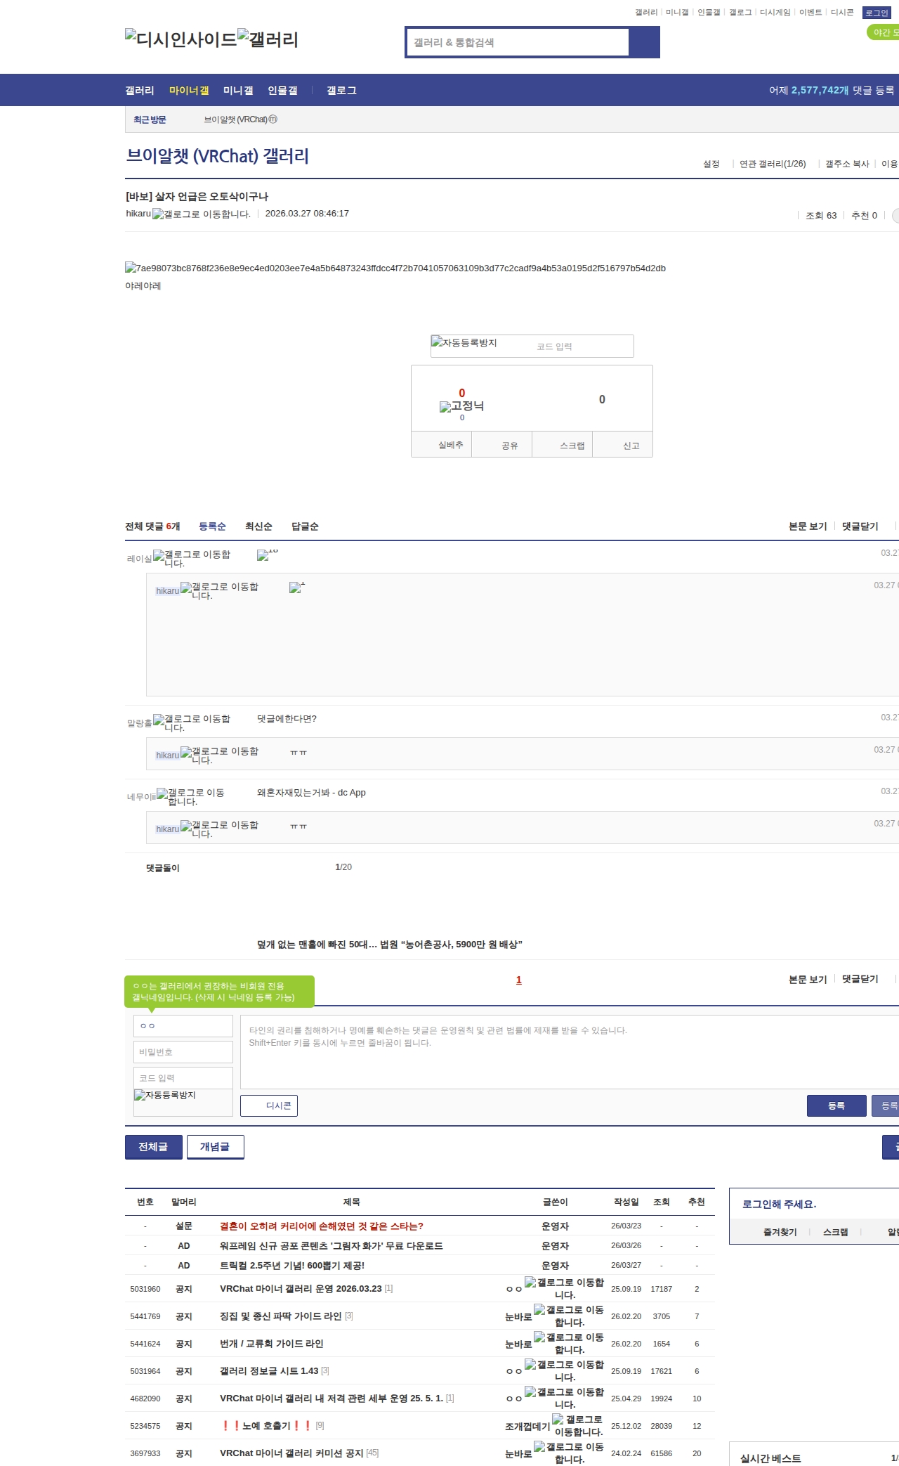Open hikaru's gallog icon in the post header
This screenshot has height=1466, width=899.
click(201, 214)
